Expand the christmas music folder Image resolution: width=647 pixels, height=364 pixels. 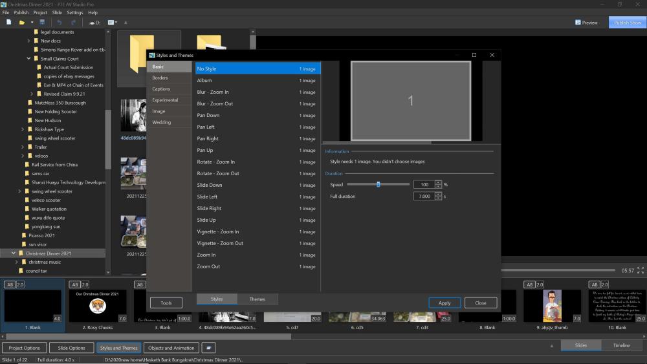[x=17, y=262]
